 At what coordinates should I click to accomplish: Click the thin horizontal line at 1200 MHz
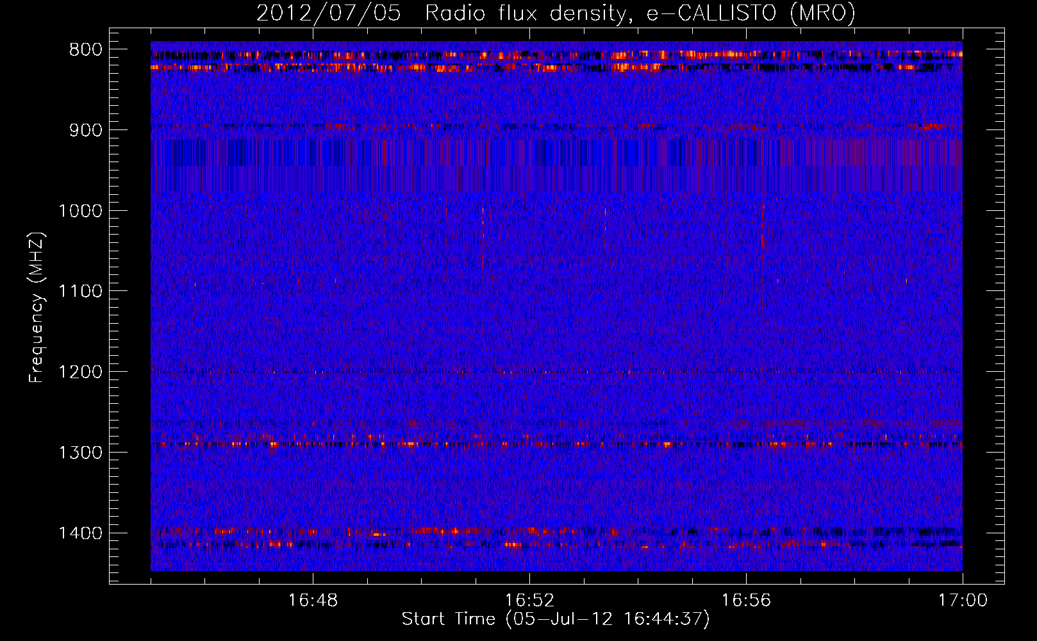[556, 372]
